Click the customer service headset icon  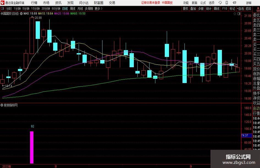coord(220,3)
